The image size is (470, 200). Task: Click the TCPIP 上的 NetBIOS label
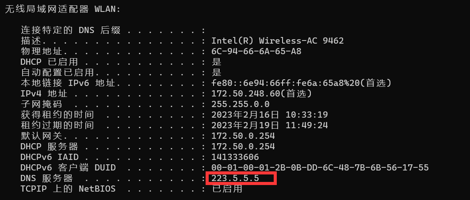(68, 189)
